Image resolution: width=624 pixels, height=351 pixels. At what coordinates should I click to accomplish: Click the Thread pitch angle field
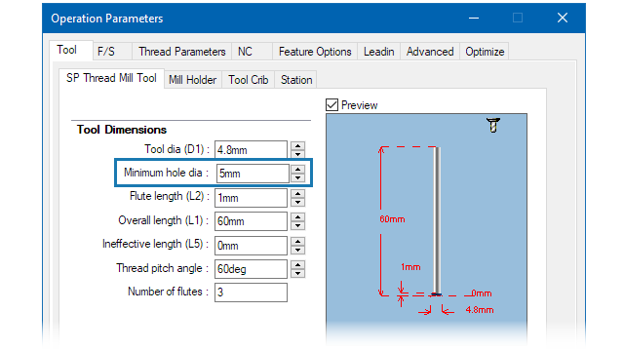pos(251,269)
